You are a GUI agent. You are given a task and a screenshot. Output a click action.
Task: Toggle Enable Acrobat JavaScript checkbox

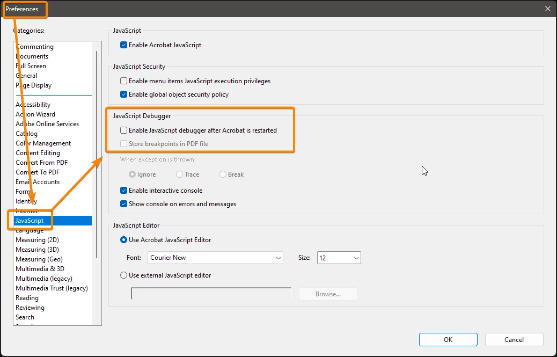(x=123, y=45)
